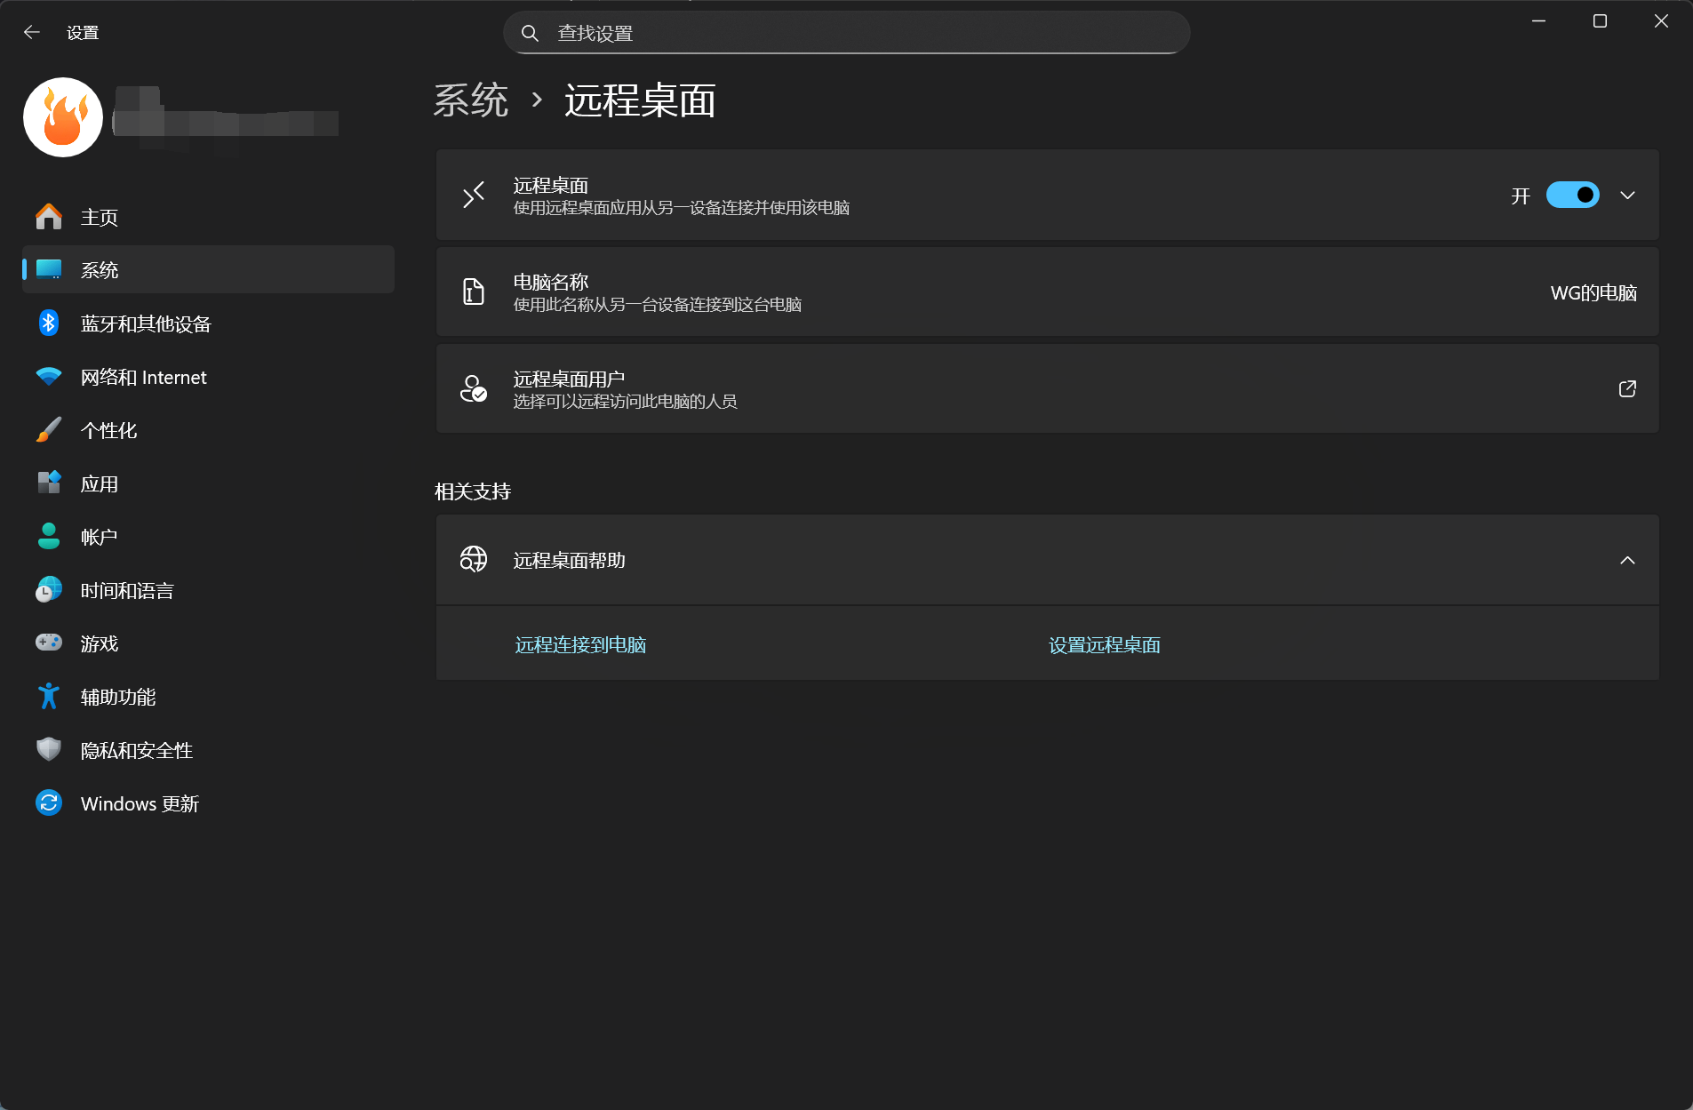Collapse the 远程桌面帮助 section
1693x1110 pixels.
(1626, 560)
